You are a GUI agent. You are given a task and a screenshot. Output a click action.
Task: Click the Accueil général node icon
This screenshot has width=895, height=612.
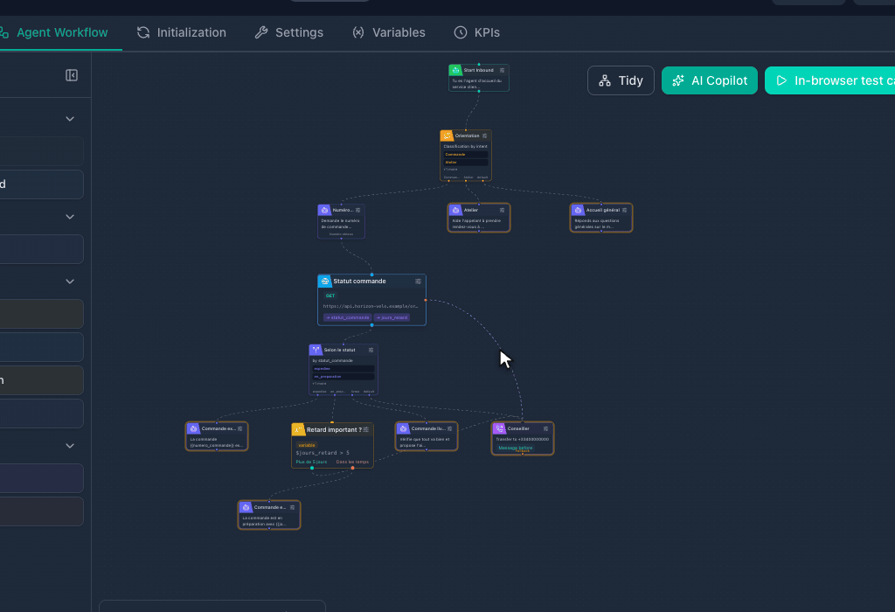pyautogui.click(x=578, y=210)
